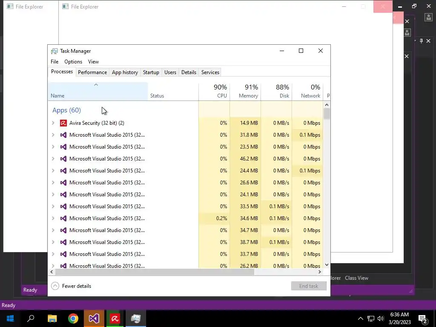The height and width of the screenshot is (327, 436).
Task: Click the Avira Security red icon in process list
Action: [x=63, y=123]
